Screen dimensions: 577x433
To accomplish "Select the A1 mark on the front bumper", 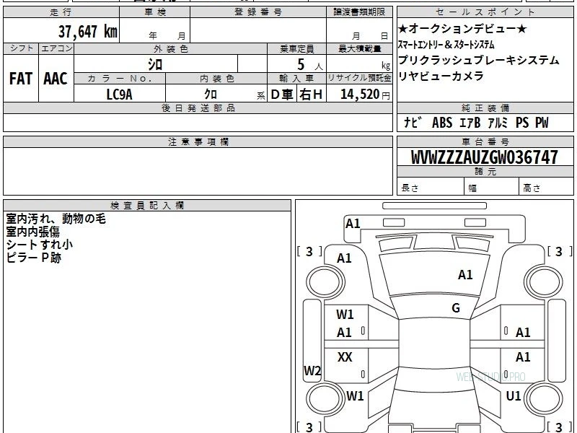I will (x=353, y=224).
